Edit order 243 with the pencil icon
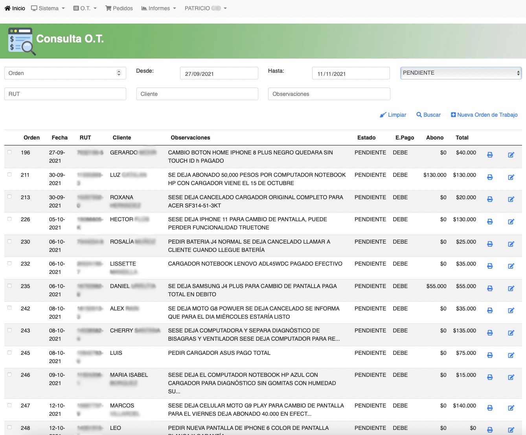The image size is (526, 435). point(511,333)
